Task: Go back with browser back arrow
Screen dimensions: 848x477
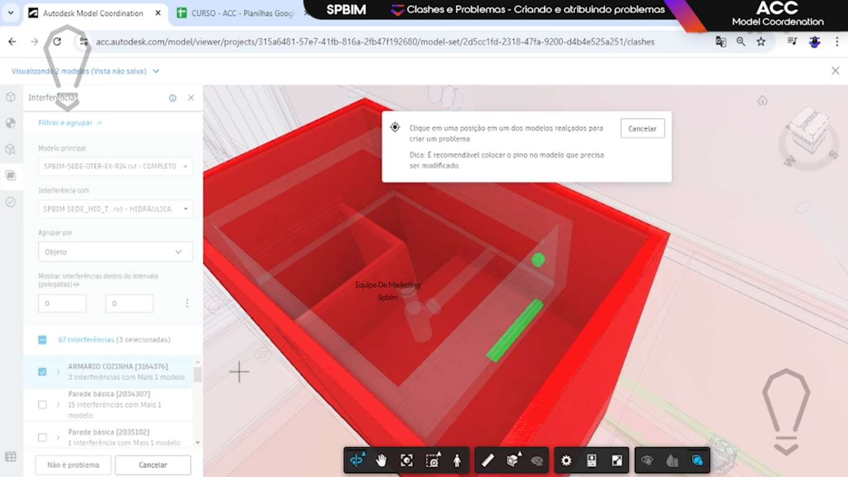Action: pyautogui.click(x=12, y=42)
